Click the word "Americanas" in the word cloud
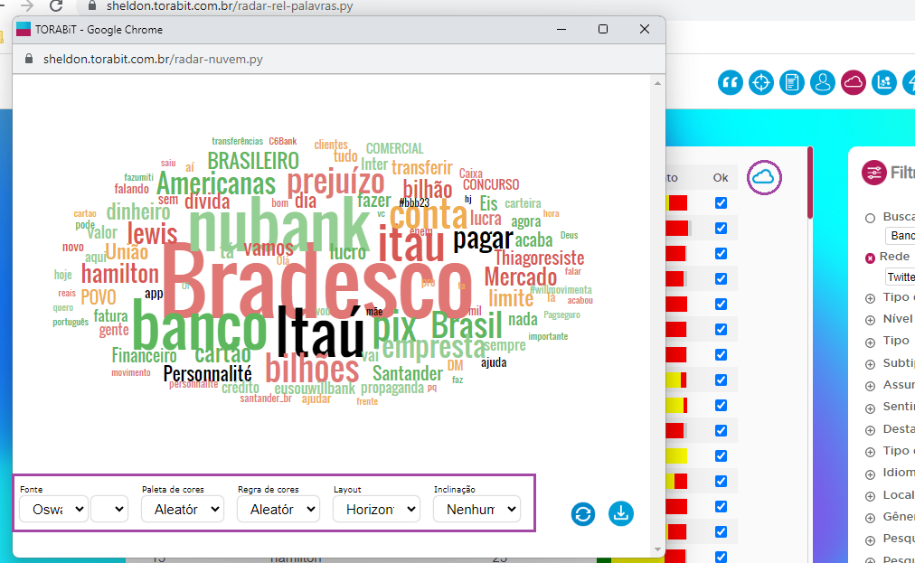The image size is (915, 563). pos(215,183)
